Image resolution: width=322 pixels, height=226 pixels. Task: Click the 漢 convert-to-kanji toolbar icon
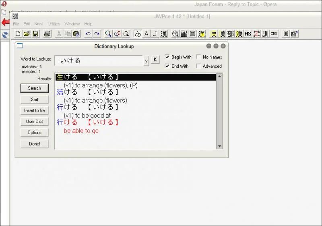164,33
